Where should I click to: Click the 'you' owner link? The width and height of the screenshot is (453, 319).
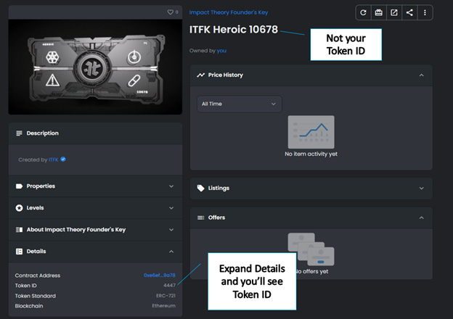(221, 51)
